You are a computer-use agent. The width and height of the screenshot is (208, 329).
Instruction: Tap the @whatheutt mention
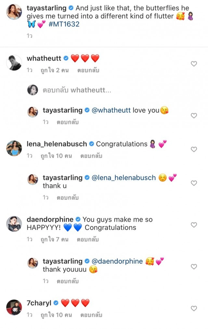[x=111, y=110]
